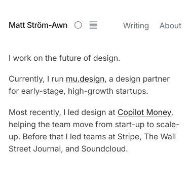This screenshot has width=190, height=190.
Task: Go to the About page
Action: (x=170, y=25)
